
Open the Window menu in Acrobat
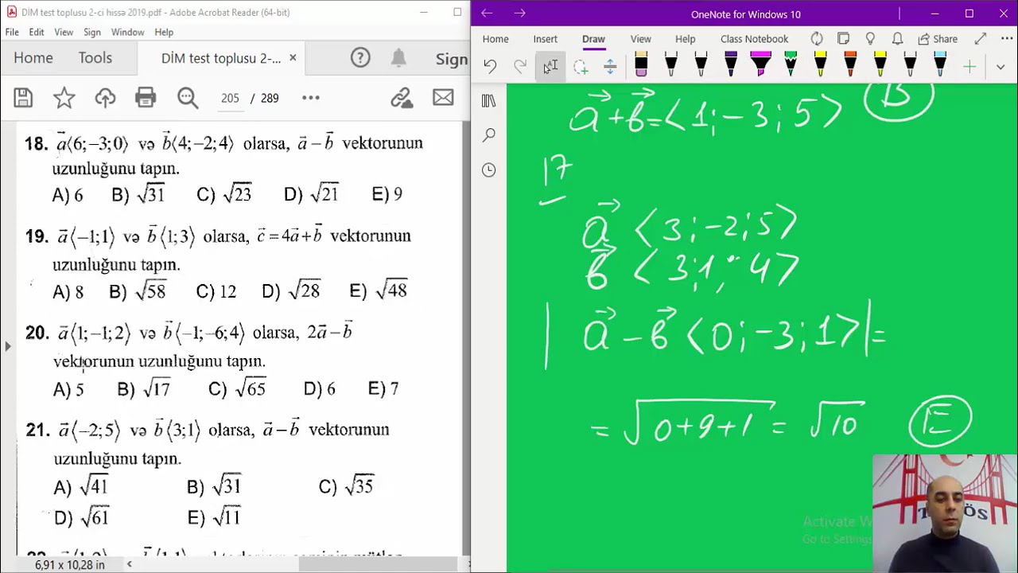[127, 32]
